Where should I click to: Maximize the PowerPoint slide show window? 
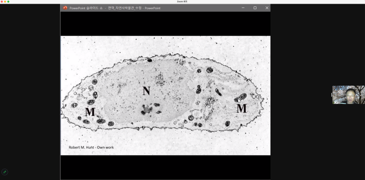click(x=255, y=8)
